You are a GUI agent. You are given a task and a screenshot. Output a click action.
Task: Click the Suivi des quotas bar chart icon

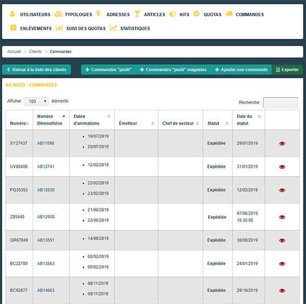(59, 28)
